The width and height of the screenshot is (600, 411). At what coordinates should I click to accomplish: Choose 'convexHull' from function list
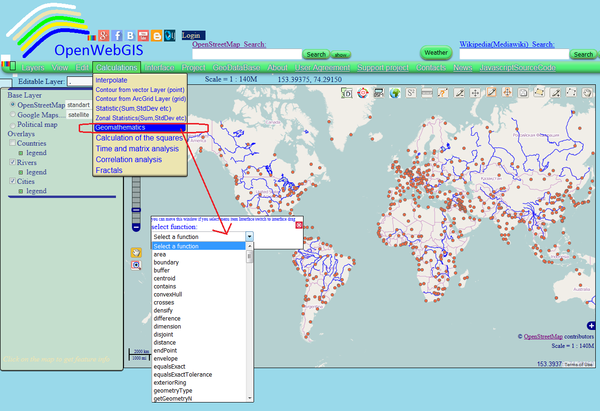(168, 295)
